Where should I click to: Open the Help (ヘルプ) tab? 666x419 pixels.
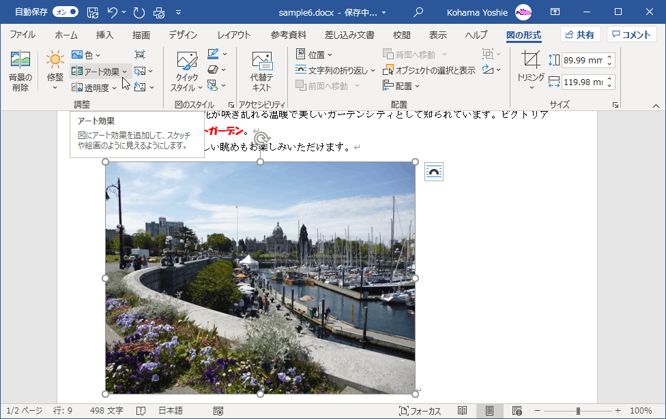[x=476, y=35]
